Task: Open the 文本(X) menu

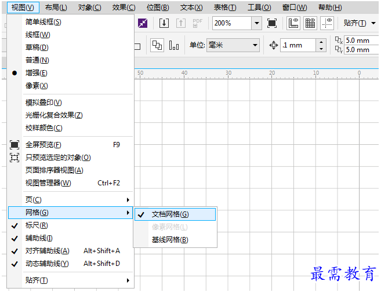Action: 191,8
